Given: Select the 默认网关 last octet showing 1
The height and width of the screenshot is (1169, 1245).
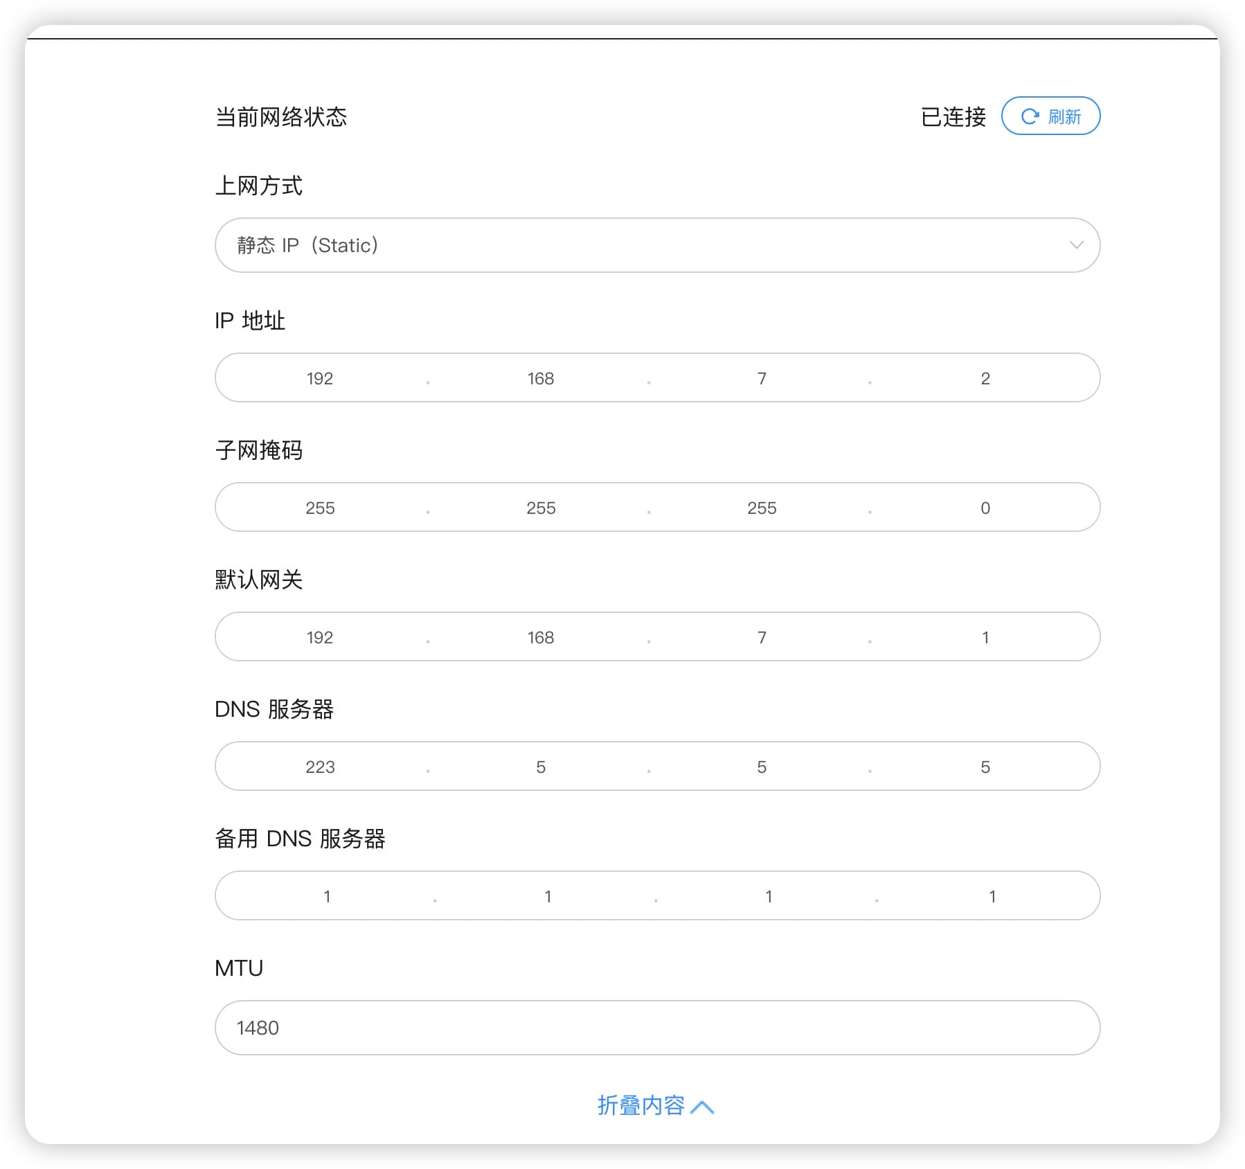Looking at the screenshot, I should 985,637.
